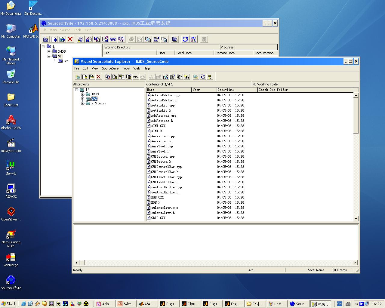Click file list scrollbar up arrow
The height and width of the screenshot is (308, 385).
click(x=356, y=95)
